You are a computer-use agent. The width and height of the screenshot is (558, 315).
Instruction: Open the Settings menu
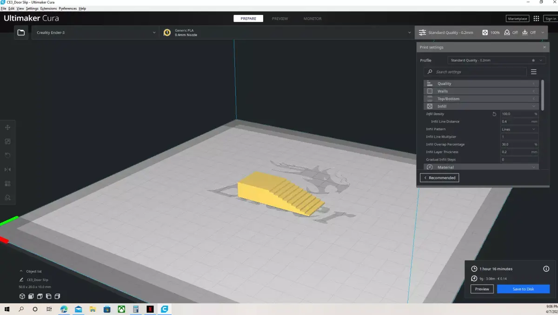coord(32,8)
